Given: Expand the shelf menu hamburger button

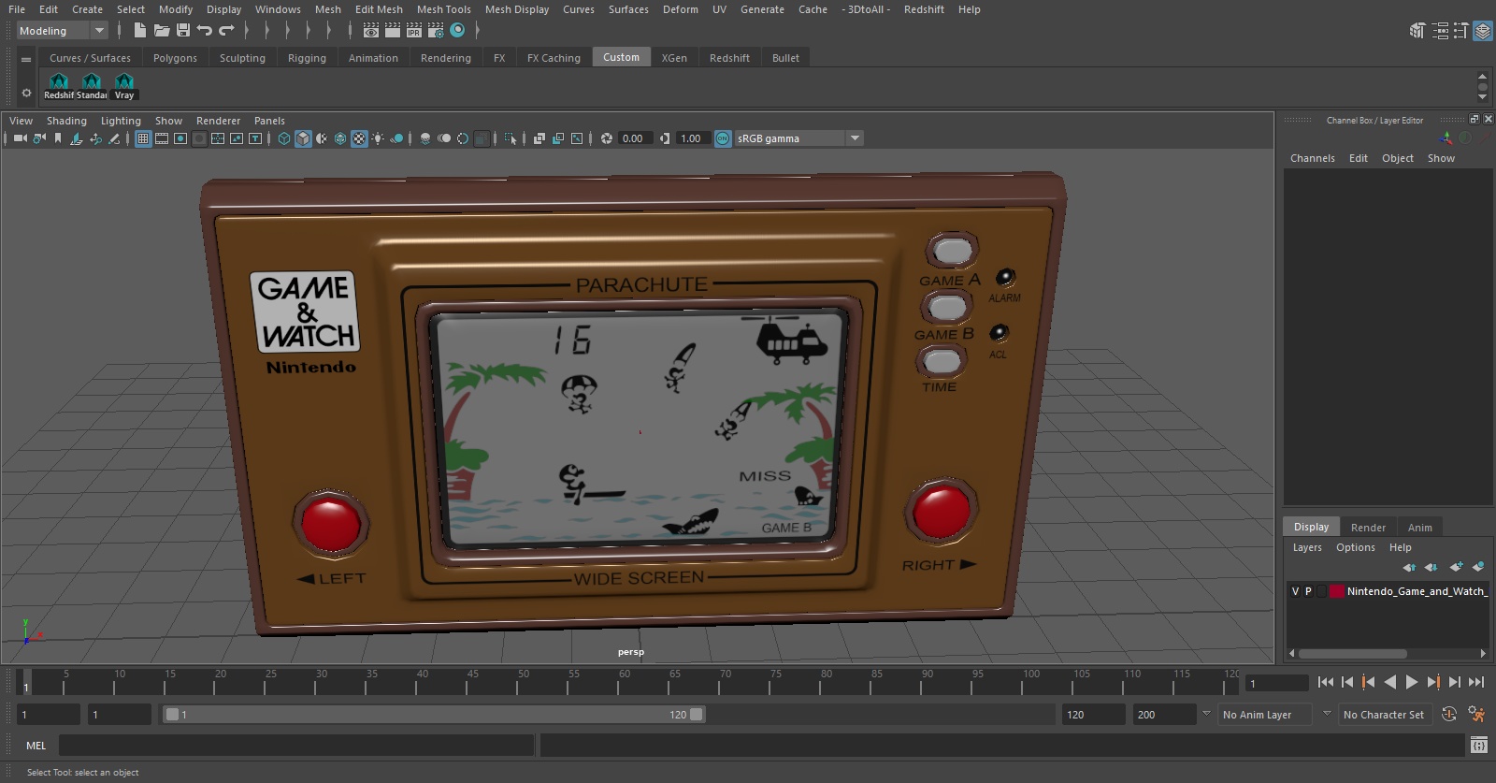Looking at the screenshot, I should (26, 59).
